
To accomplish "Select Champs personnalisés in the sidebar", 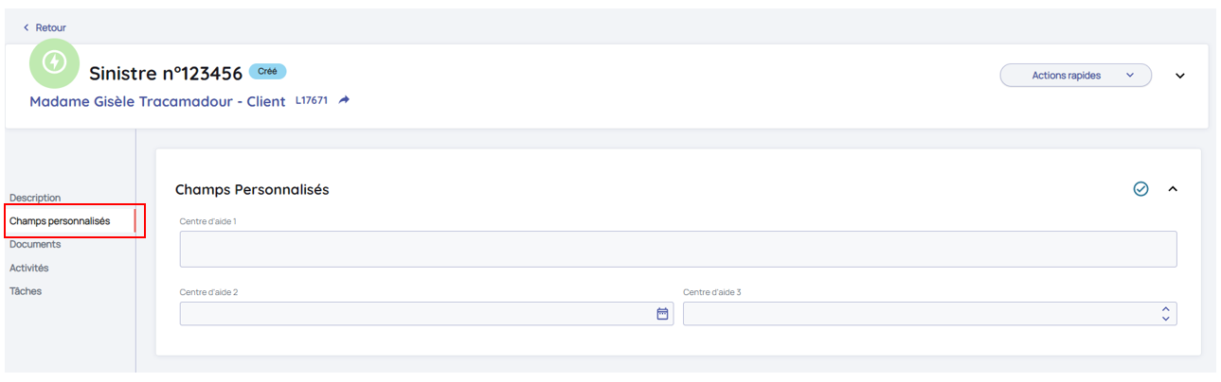I will (60, 221).
